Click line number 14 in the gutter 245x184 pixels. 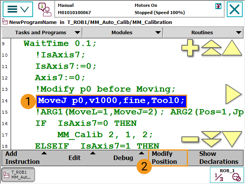5,101
